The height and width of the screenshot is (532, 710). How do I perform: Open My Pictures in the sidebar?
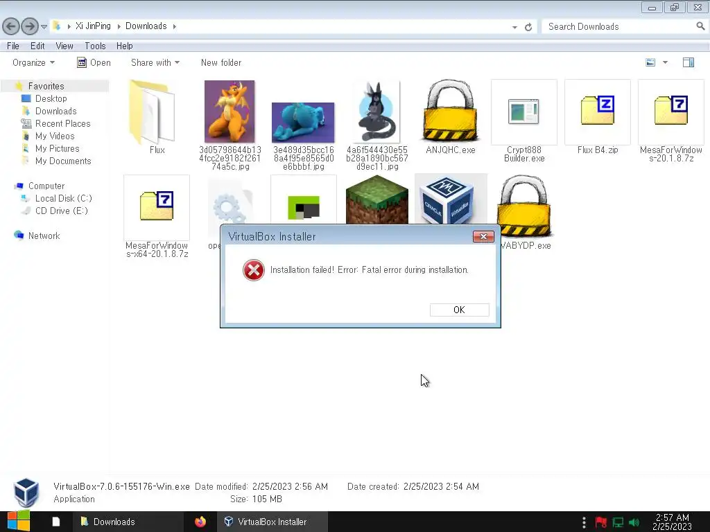pos(57,148)
